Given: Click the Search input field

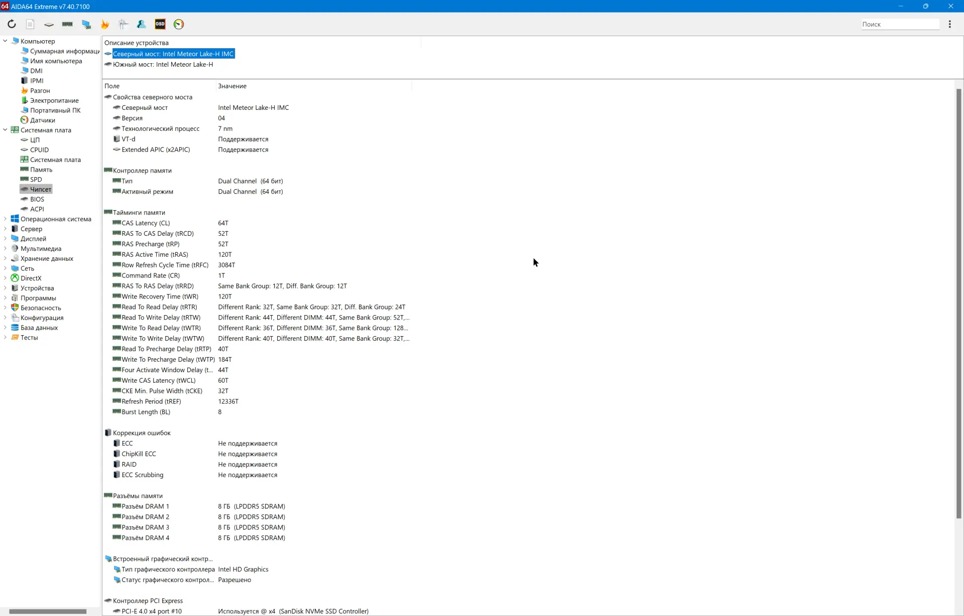Looking at the screenshot, I should click(x=900, y=24).
